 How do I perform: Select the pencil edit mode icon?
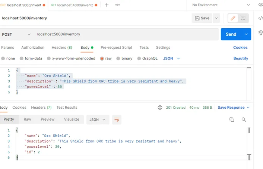click(x=233, y=18)
